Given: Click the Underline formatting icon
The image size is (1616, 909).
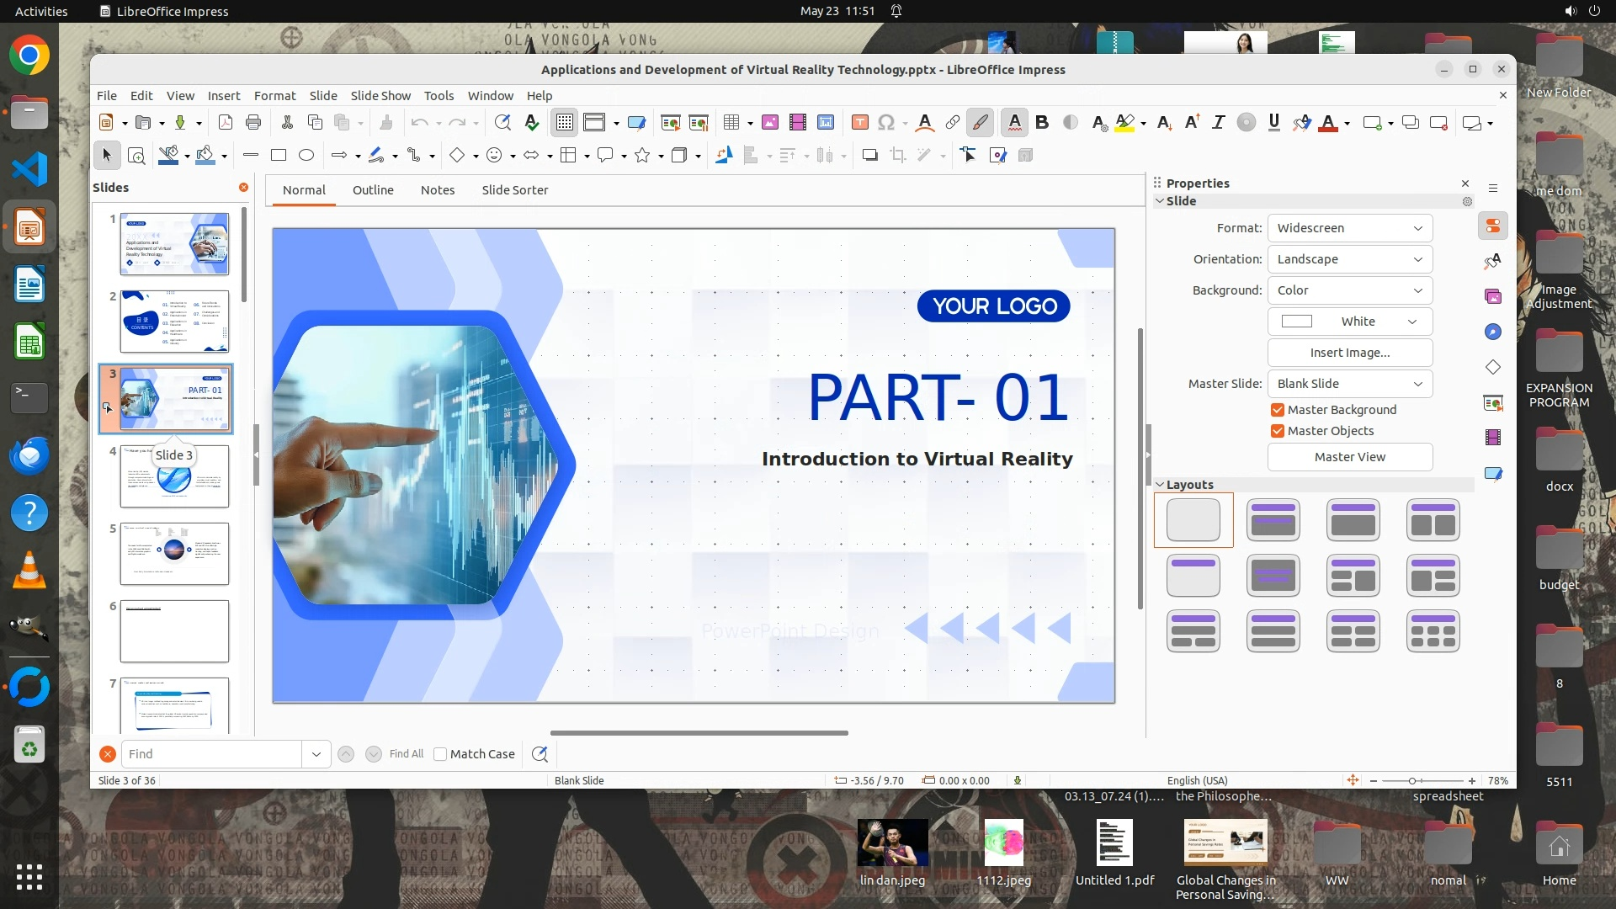Looking at the screenshot, I should pyautogui.click(x=1273, y=123).
